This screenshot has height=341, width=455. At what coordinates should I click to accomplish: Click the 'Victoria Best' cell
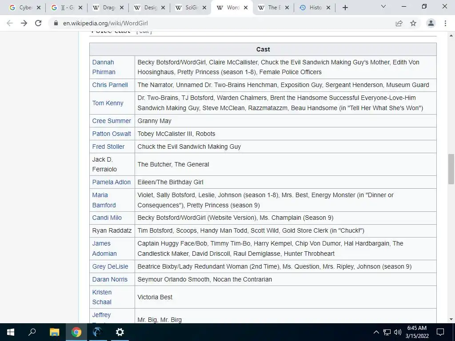[x=286, y=297]
